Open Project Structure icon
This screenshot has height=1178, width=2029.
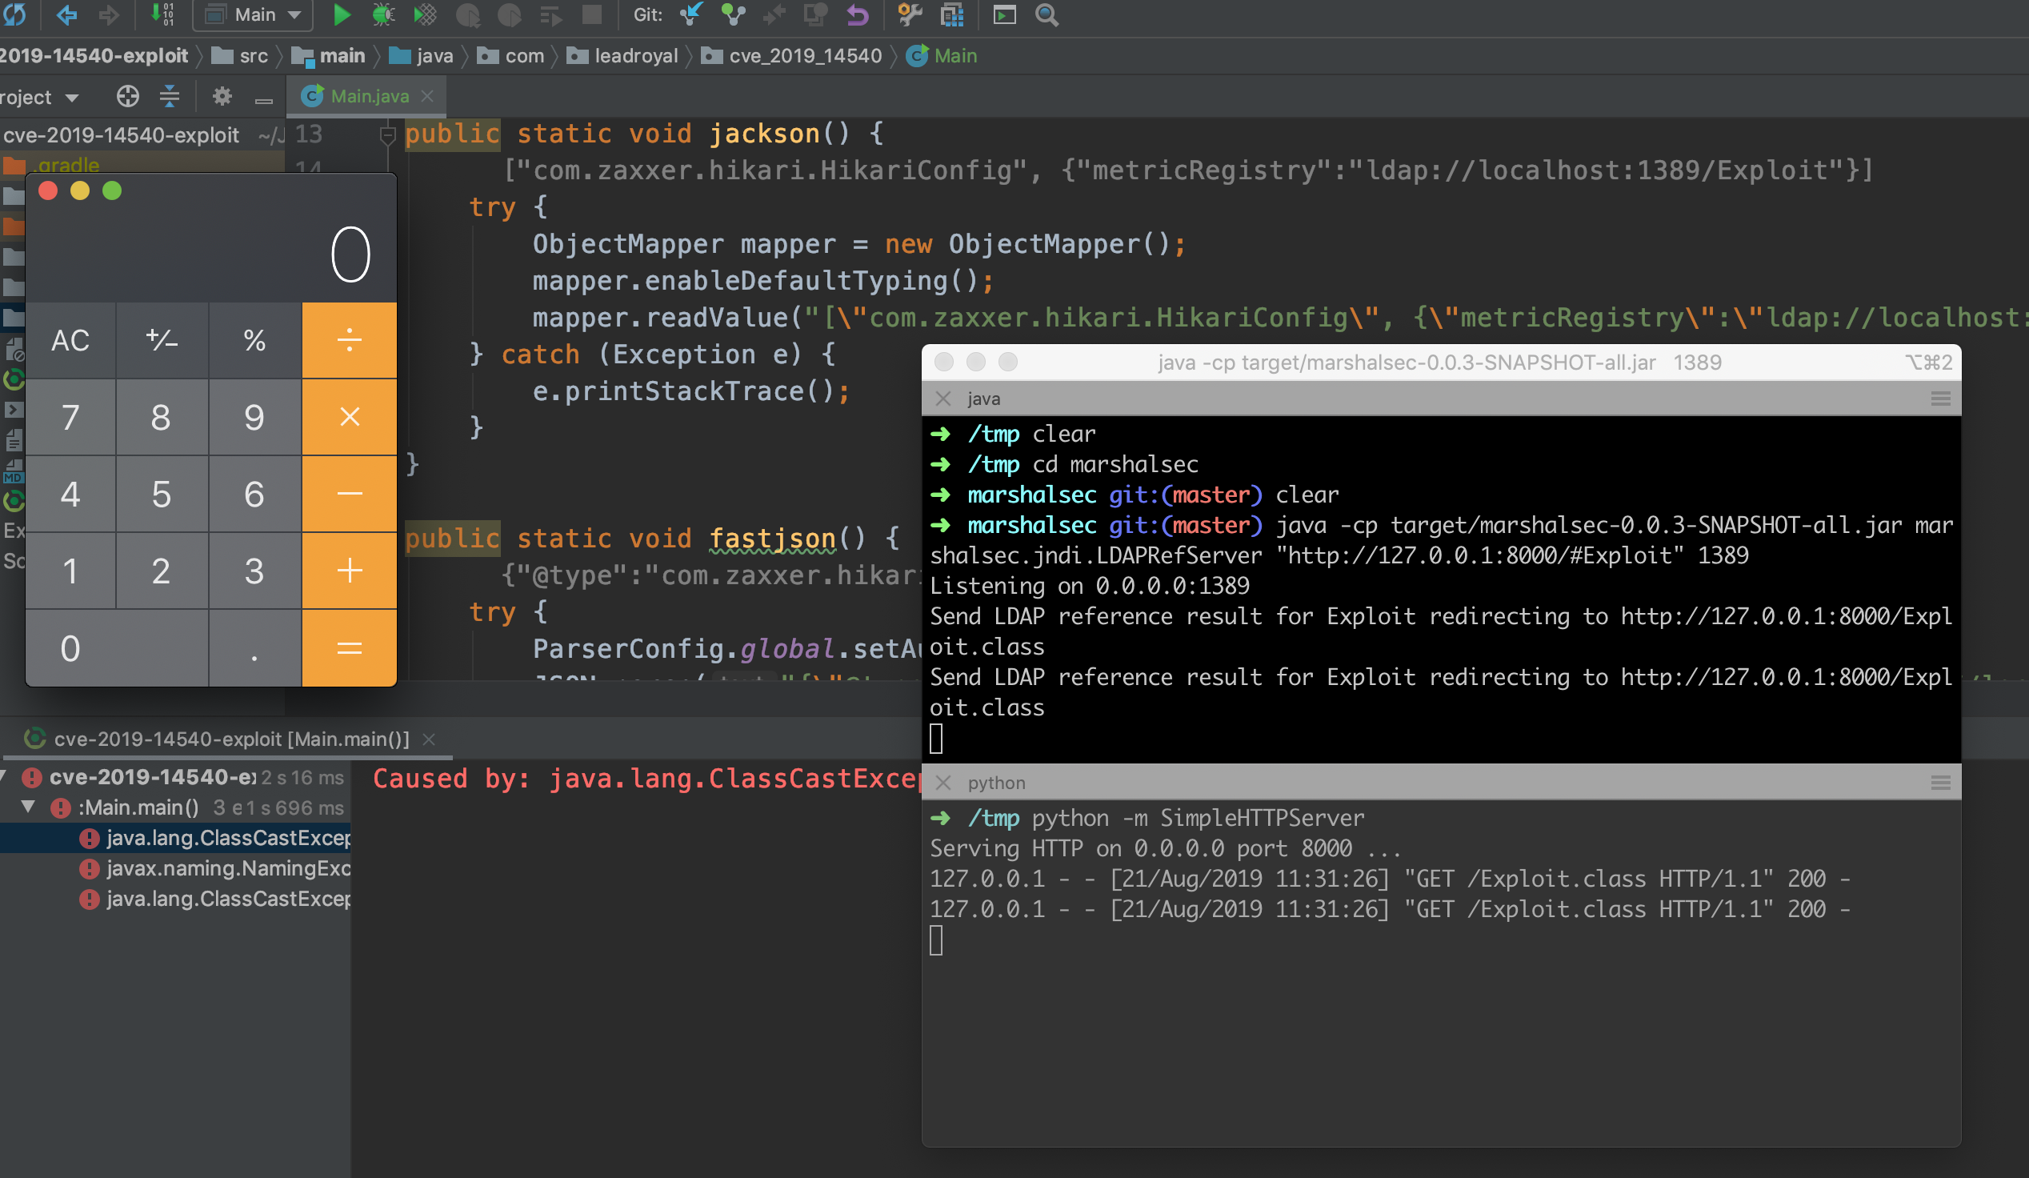tap(952, 14)
